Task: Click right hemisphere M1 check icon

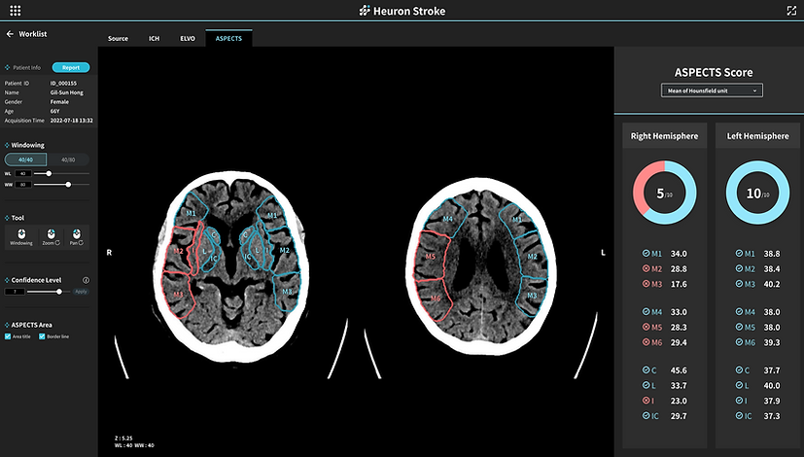Action: tap(647, 254)
